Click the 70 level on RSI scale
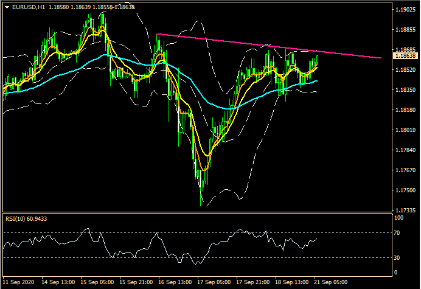The image size is (421, 289). 397,232
